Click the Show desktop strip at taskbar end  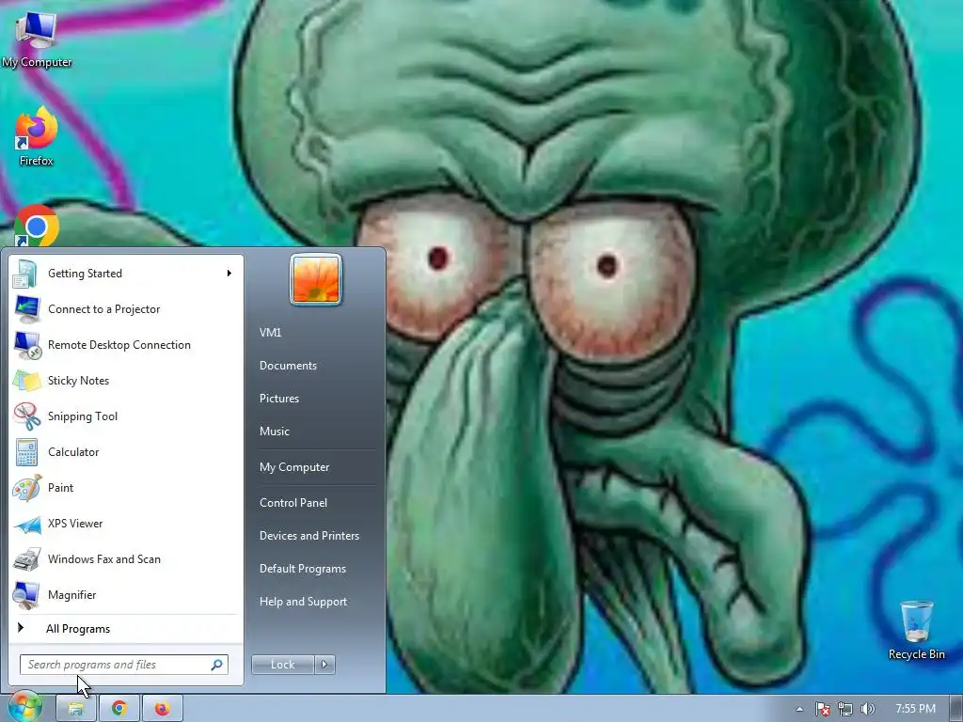pos(956,709)
